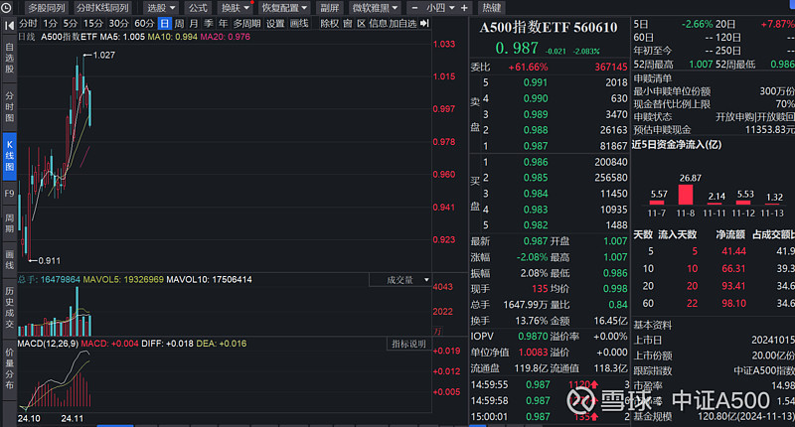Click the 买2 volume 256580
This screenshot has width=795, height=427.
click(x=611, y=178)
